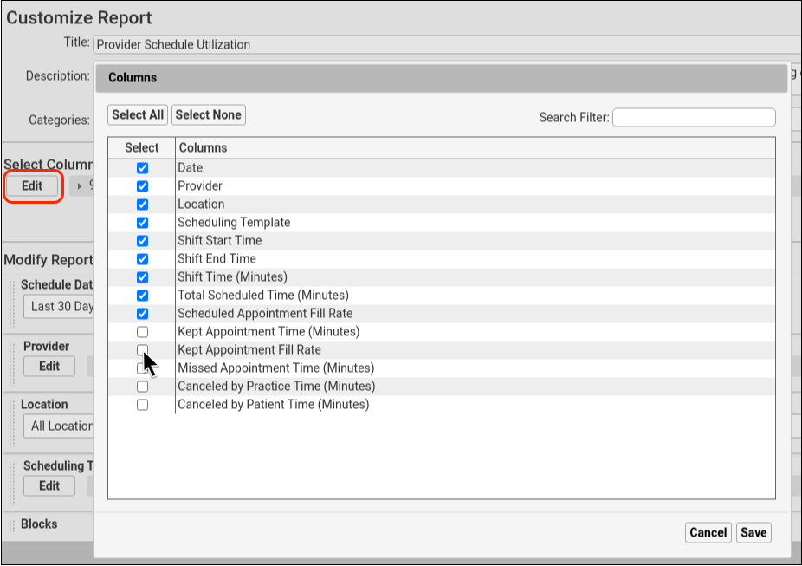Viewport: 802px width, 566px height.
Task: Cancel the Columns dialog
Action: [708, 532]
